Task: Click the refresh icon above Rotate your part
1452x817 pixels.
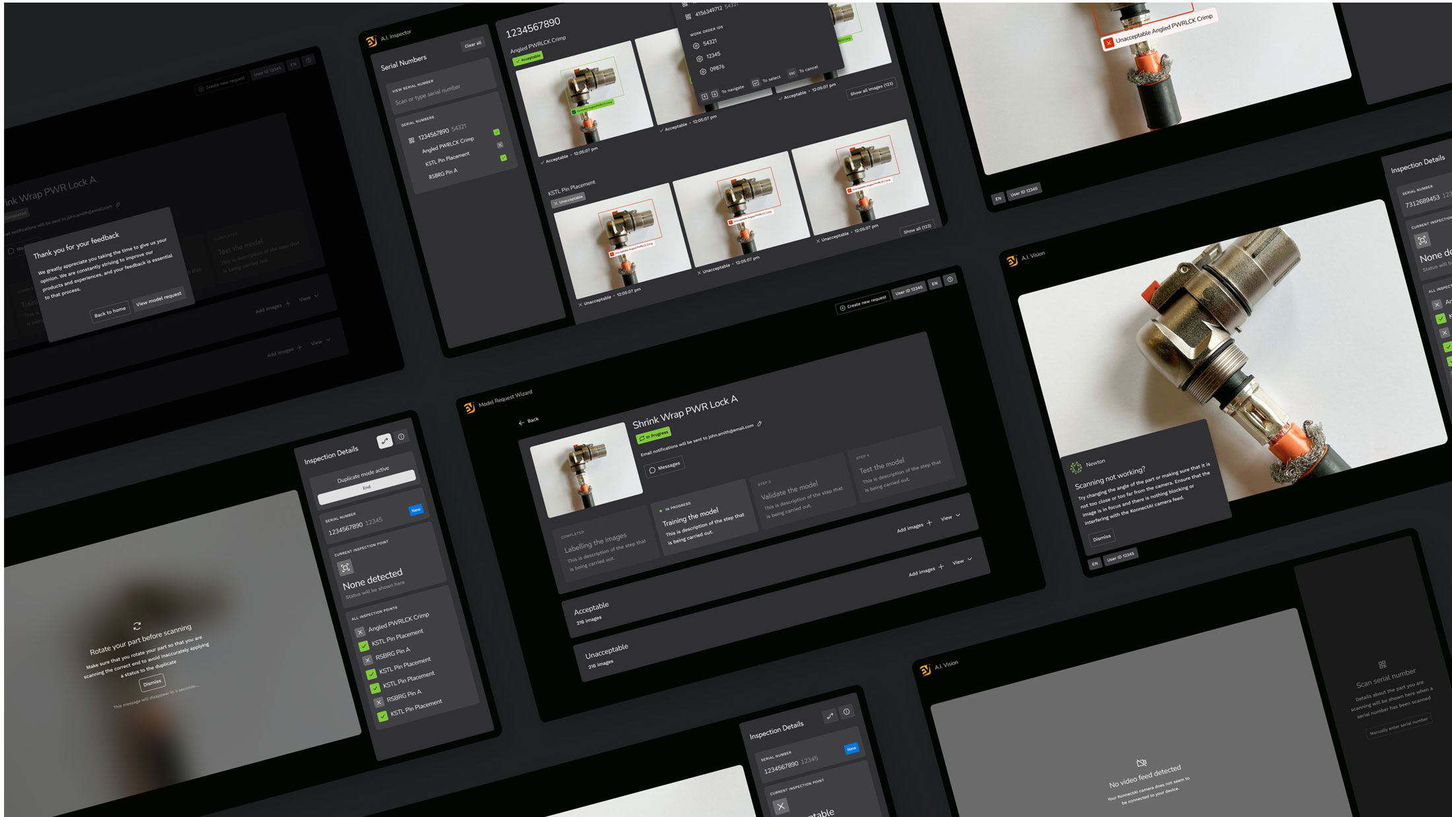Action: tap(137, 626)
